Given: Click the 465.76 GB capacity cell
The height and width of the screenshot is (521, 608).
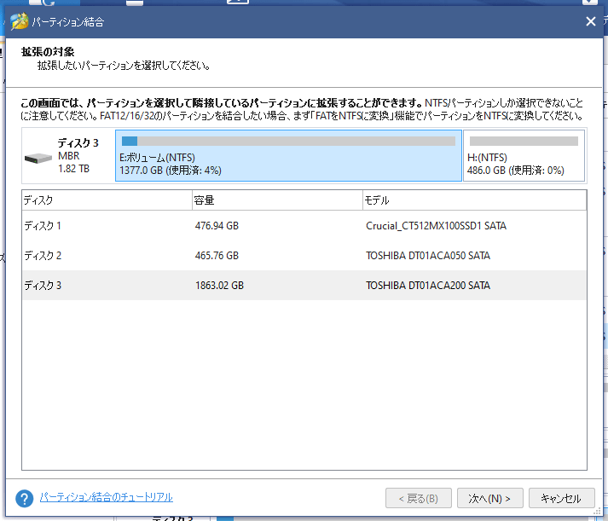Looking at the screenshot, I should pyautogui.click(x=217, y=256).
